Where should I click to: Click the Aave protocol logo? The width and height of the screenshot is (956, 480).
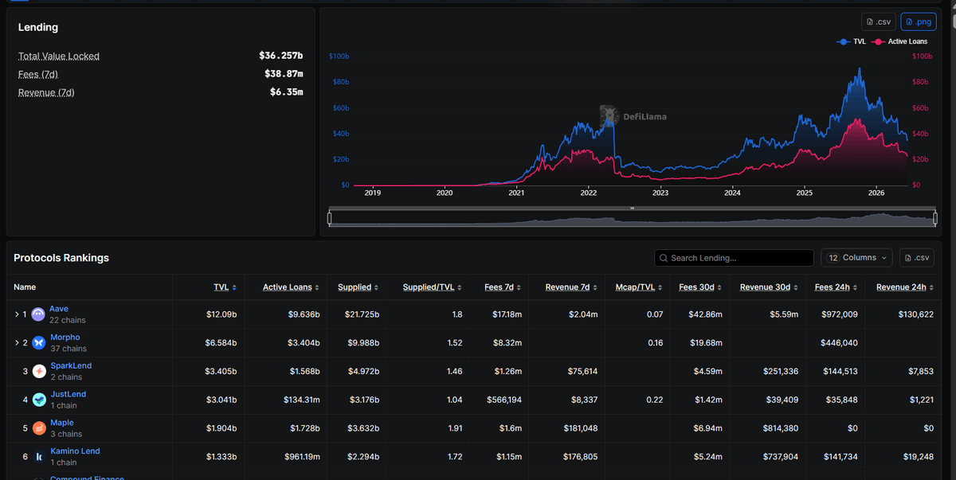[x=39, y=314]
